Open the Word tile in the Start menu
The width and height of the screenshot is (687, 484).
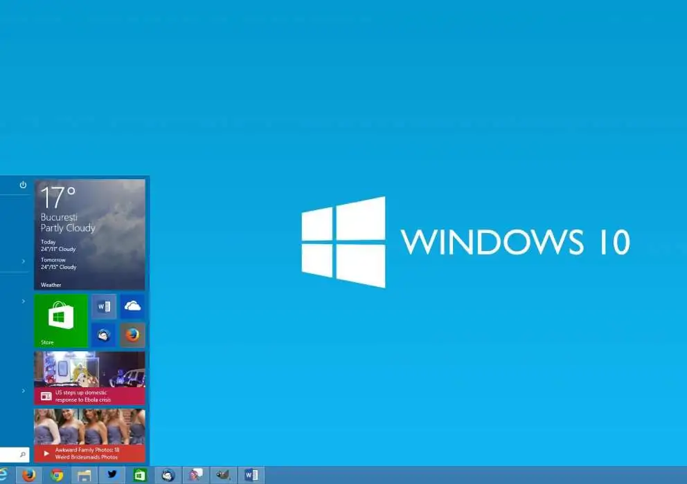(104, 306)
